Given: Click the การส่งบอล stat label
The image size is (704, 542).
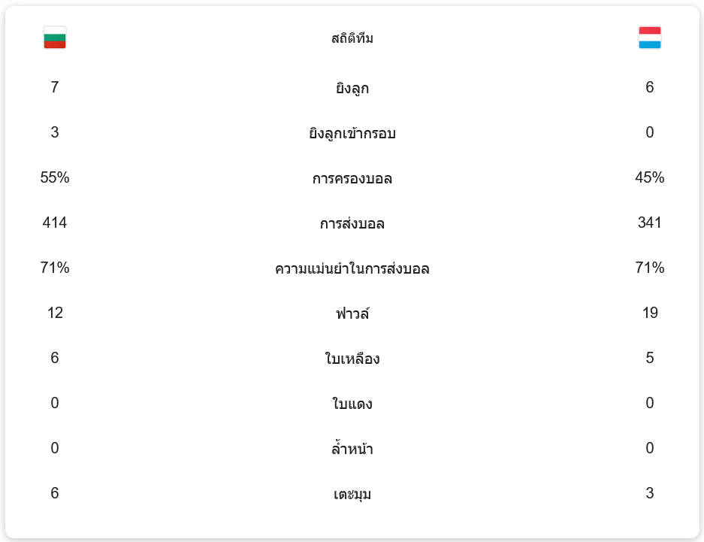Looking at the screenshot, I should [352, 223].
